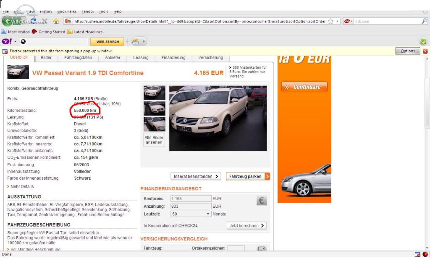This screenshot has height=268, width=430.
Task: Click the popup-blocked icon in status bar
Action: (417, 254)
